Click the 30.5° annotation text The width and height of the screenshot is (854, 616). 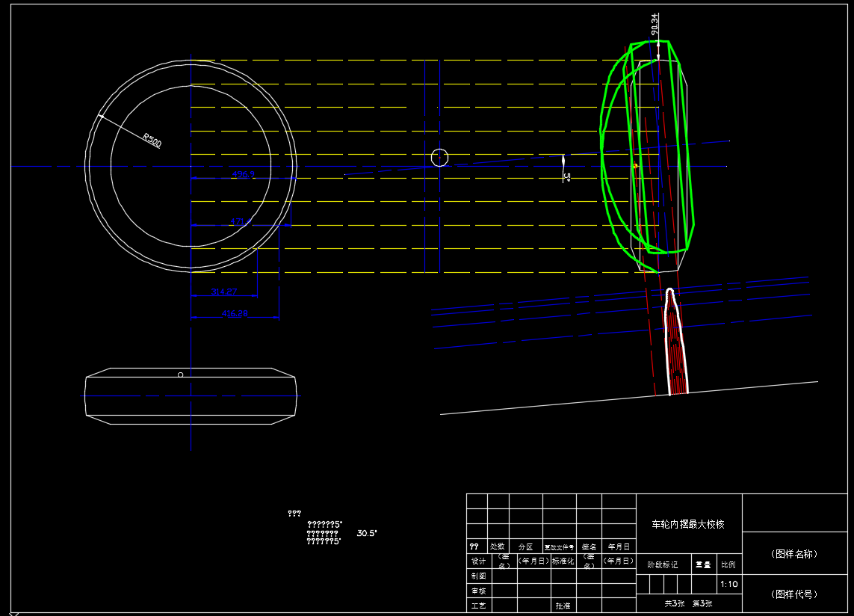click(367, 533)
